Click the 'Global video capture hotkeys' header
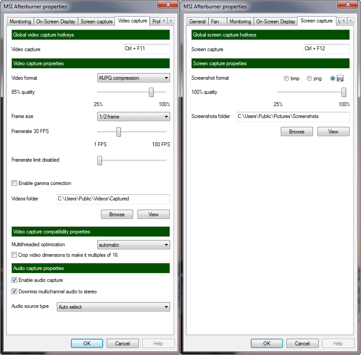 [90, 35]
